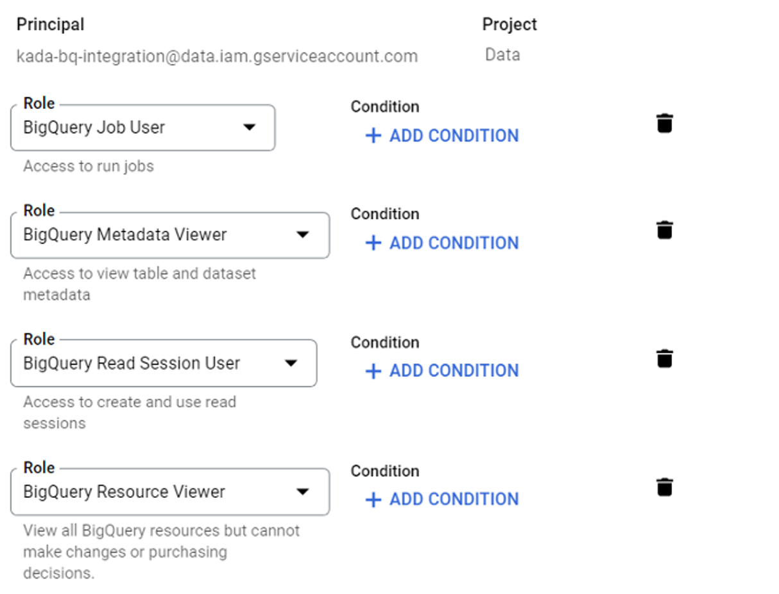The height and width of the screenshot is (594, 779).
Task: Click the Principal column heading
Action: [50, 24]
